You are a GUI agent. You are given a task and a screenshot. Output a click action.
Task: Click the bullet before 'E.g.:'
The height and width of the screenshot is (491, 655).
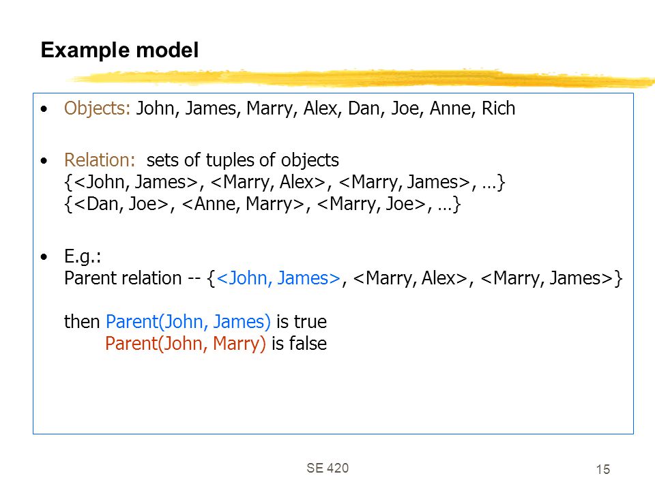(44, 257)
